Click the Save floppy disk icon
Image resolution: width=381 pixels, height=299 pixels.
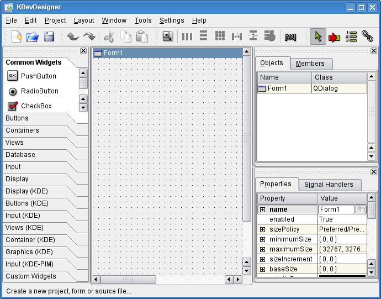coord(49,37)
